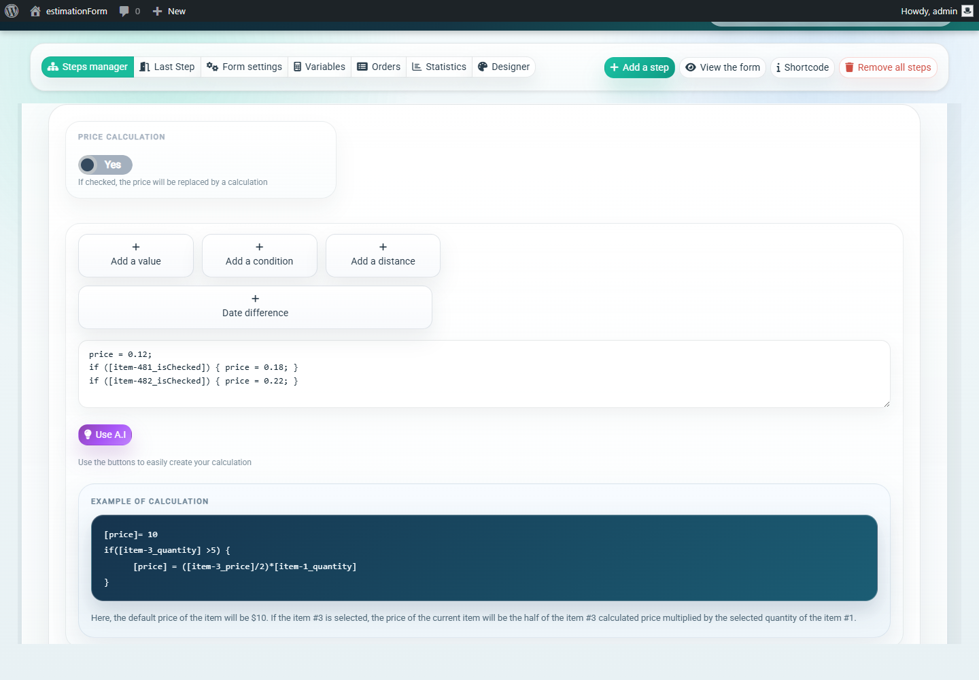Click the info icon in Shortcode

778,67
